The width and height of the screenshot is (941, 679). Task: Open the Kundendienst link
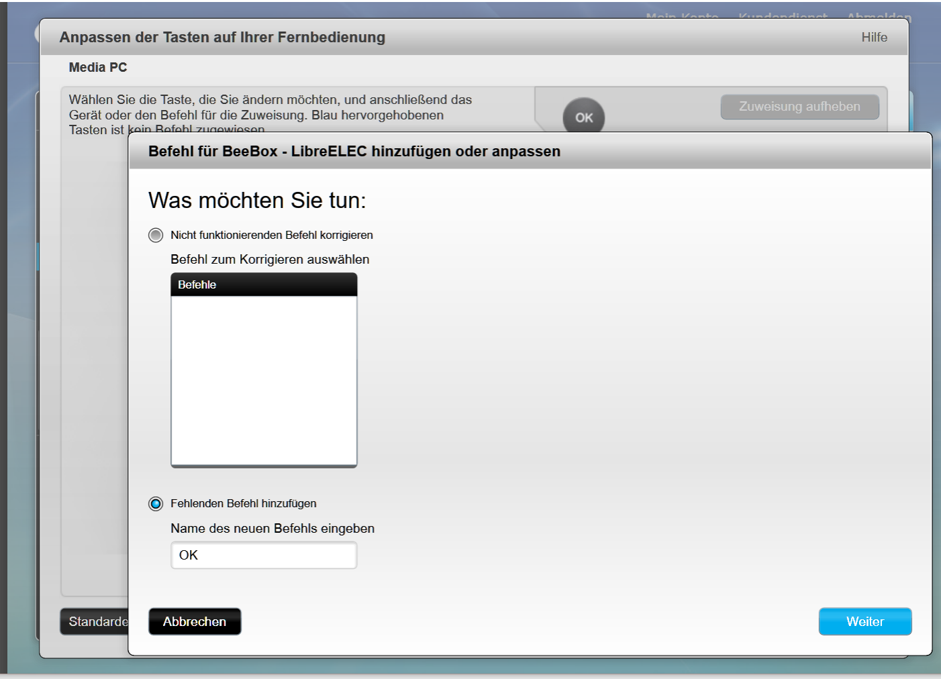pyautogui.click(x=783, y=16)
